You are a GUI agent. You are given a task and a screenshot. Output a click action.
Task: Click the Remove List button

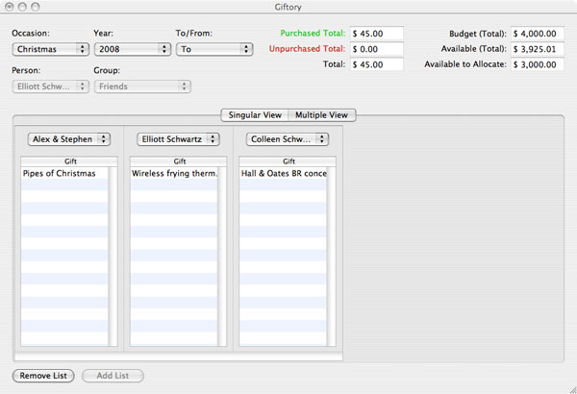[44, 376]
